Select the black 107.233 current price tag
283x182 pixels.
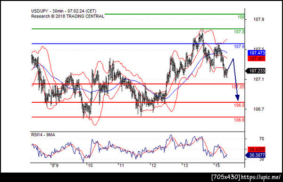(255, 71)
